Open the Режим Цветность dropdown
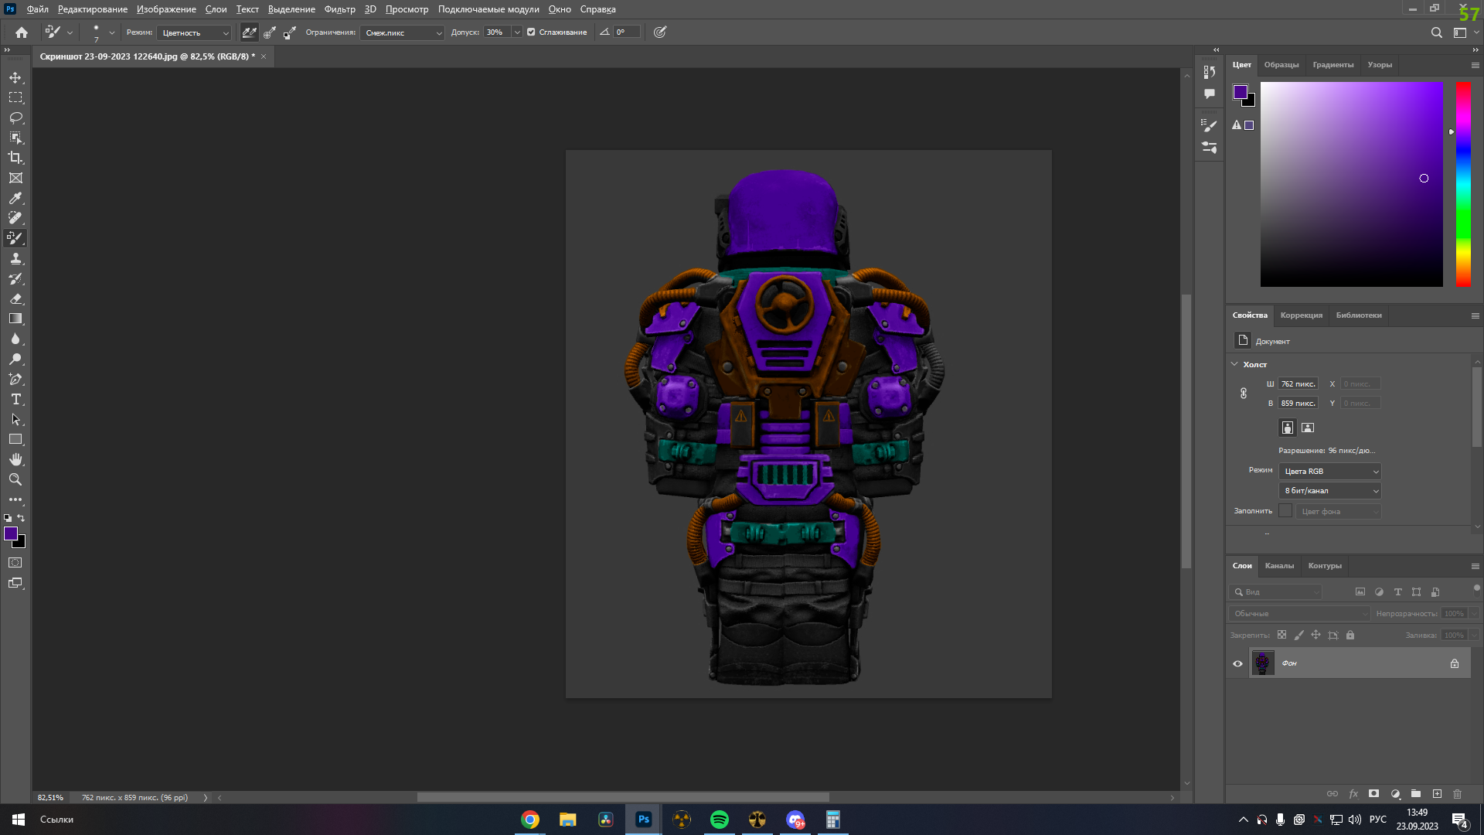 (194, 32)
